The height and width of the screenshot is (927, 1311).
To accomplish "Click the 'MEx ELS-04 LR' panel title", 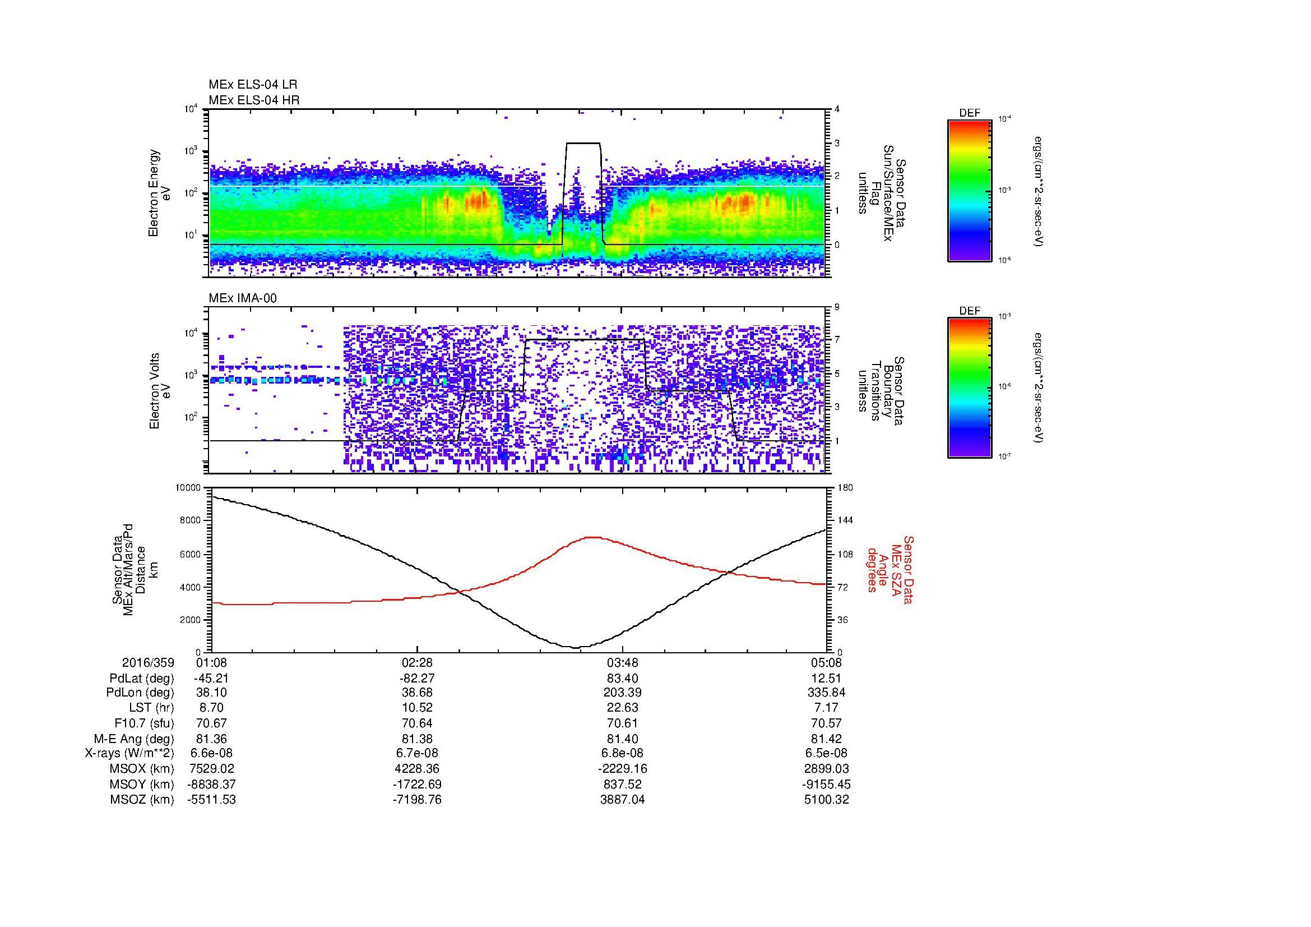I will tap(253, 85).
